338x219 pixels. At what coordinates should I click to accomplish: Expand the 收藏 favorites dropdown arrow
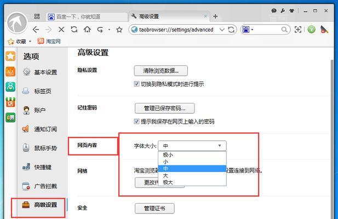[x=30, y=42]
